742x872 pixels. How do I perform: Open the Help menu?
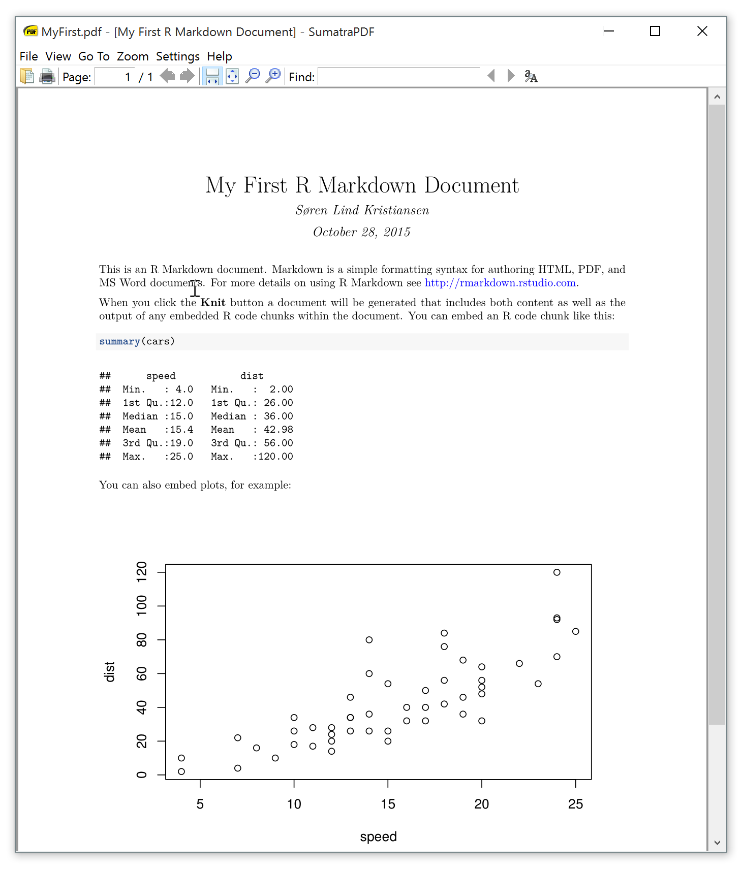pos(220,56)
